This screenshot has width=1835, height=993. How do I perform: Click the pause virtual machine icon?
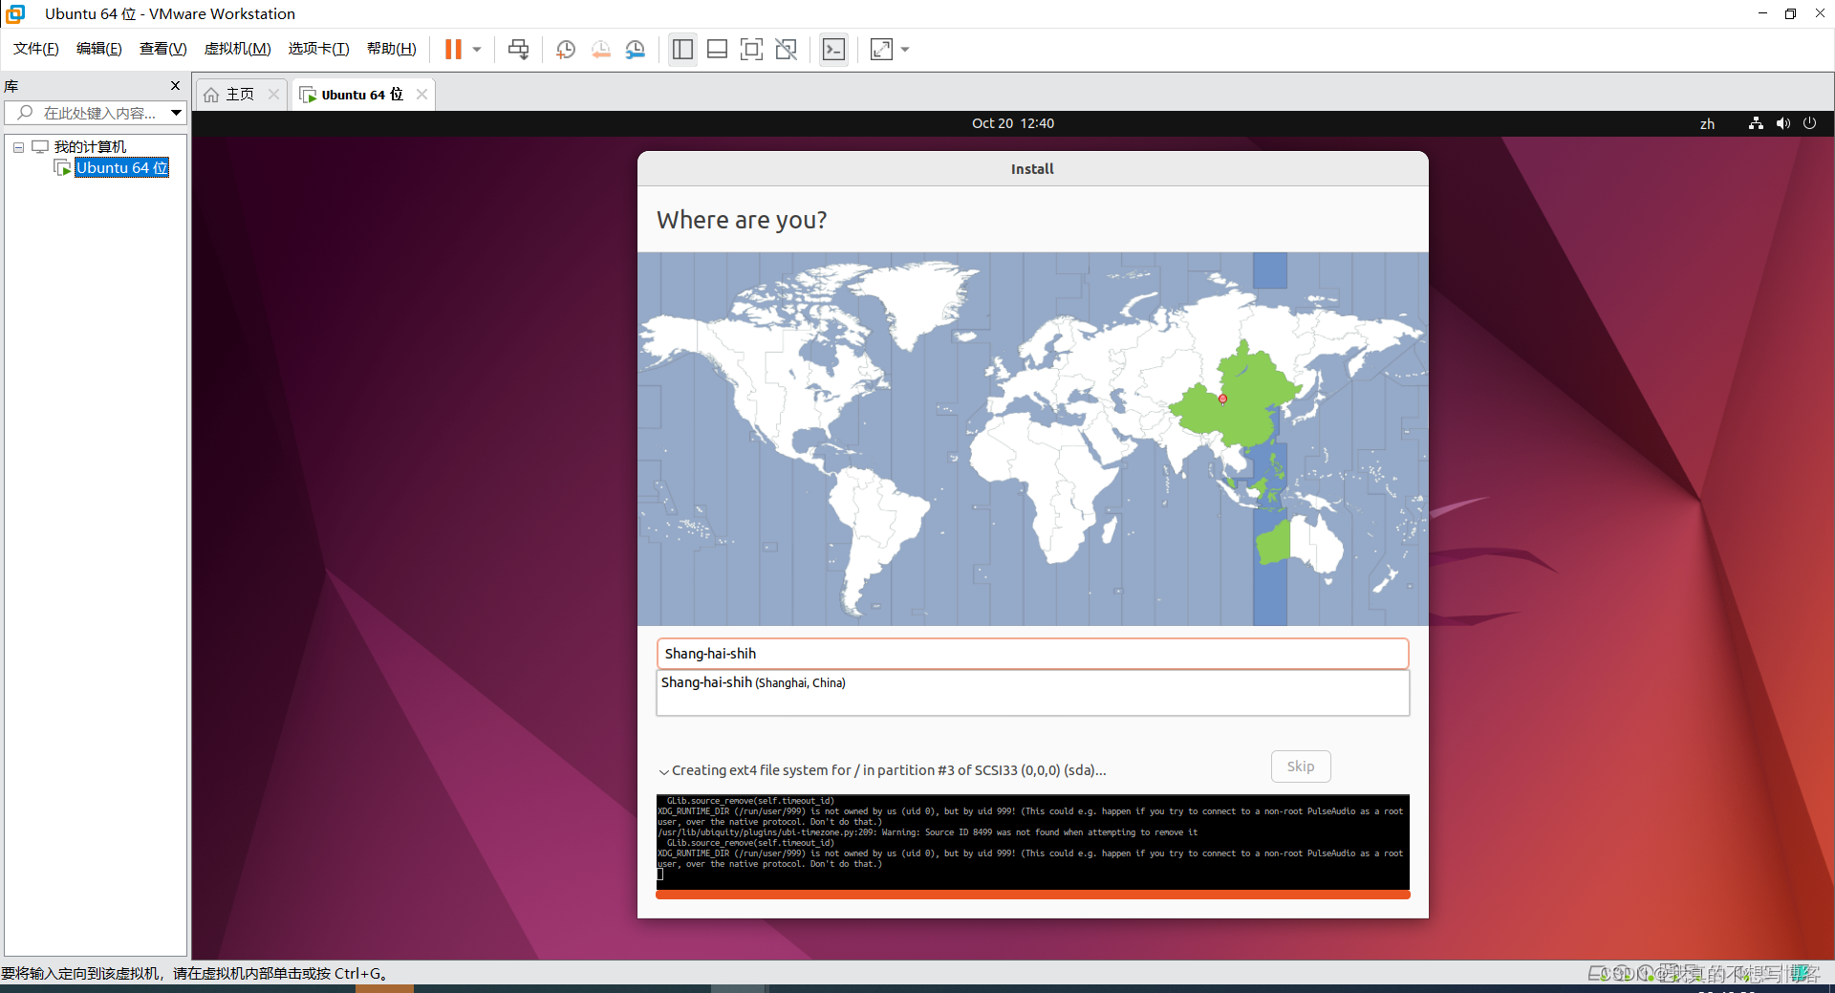[453, 49]
